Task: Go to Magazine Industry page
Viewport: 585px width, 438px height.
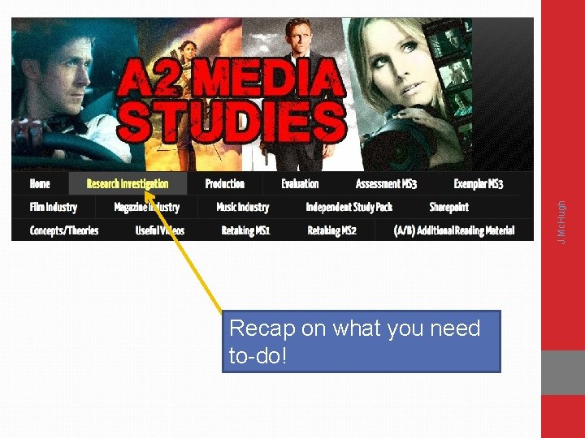Action: (x=146, y=207)
